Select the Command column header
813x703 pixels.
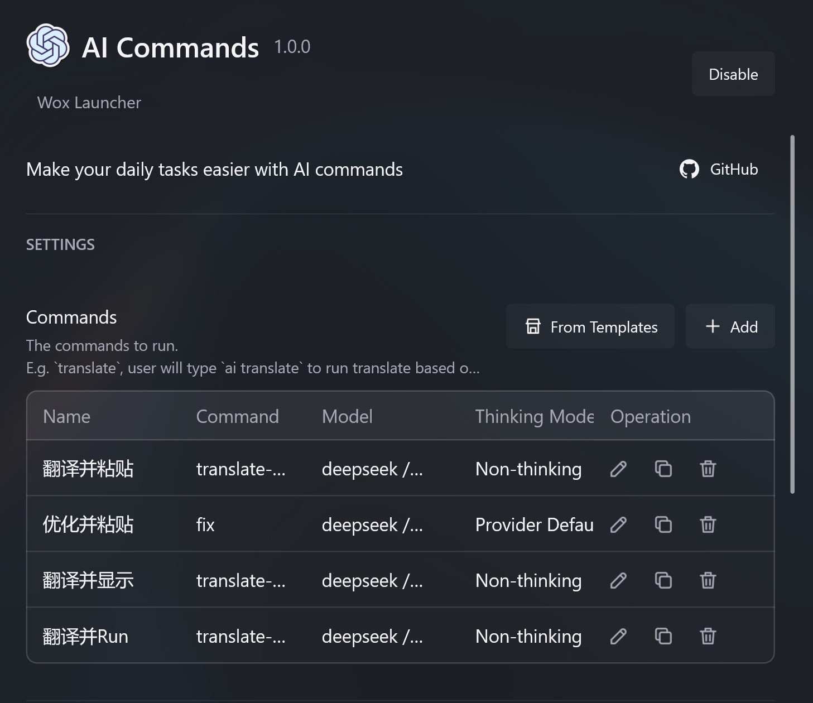[238, 416]
